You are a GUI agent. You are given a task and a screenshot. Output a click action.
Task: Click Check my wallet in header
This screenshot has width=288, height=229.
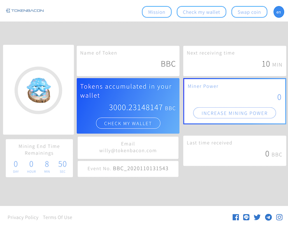pyautogui.click(x=201, y=12)
